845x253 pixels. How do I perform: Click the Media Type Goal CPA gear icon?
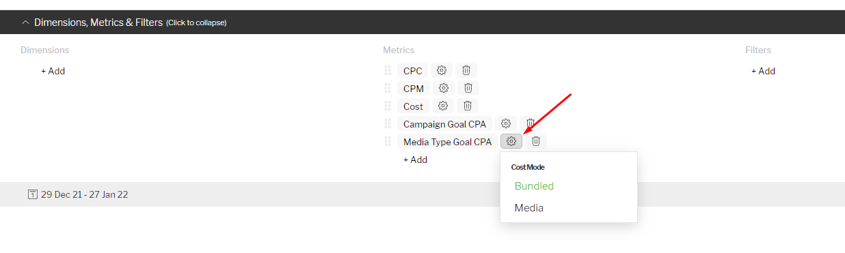511,141
